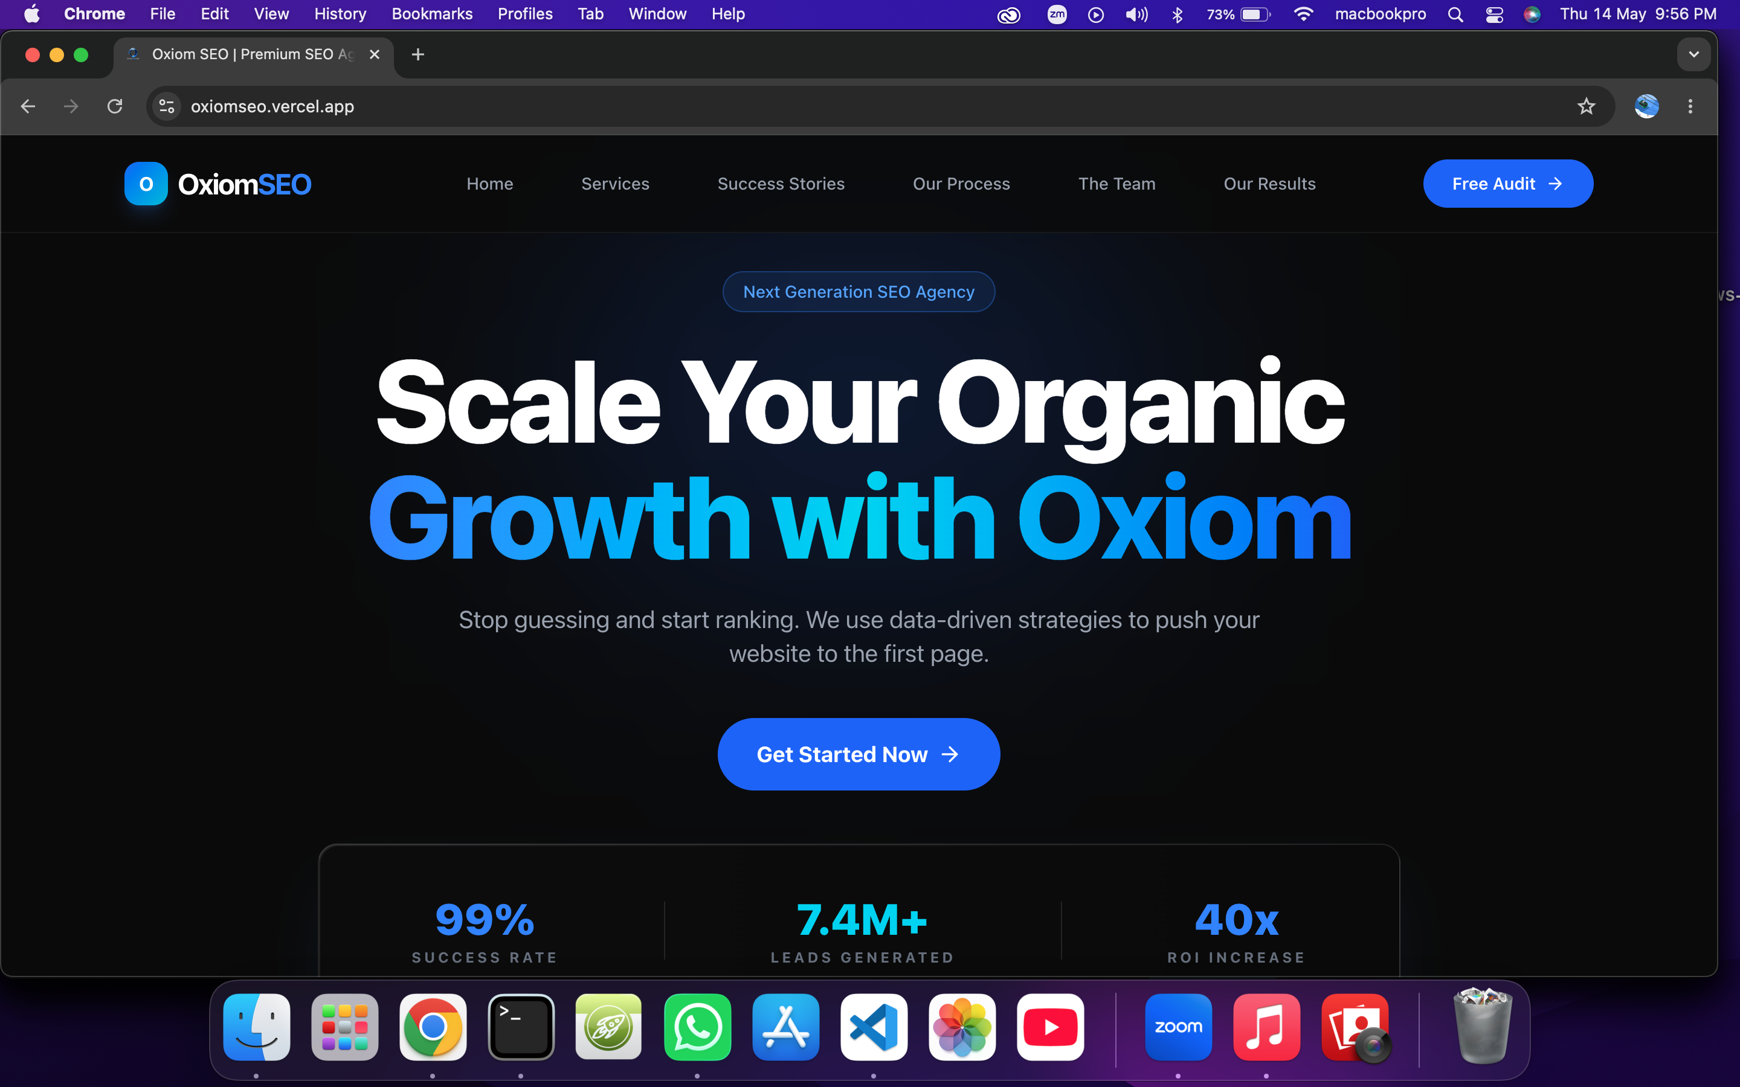Click the 7.4M+ Leads Generated stat
This screenshot has width=1740, height=1087.
click(x=862, y=932)
